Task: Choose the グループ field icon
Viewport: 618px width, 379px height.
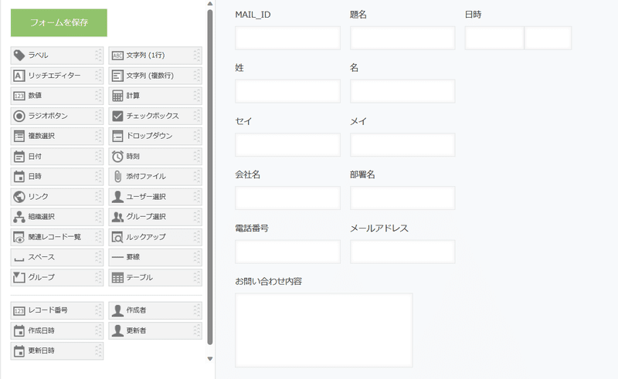Action: (19, 277)
